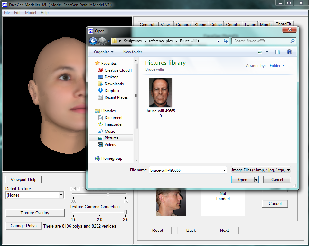Viewport: 309px width, 246px height.
Task: Click the Back navigation arrow in the Open dialog
Action: tap(93, 41)
